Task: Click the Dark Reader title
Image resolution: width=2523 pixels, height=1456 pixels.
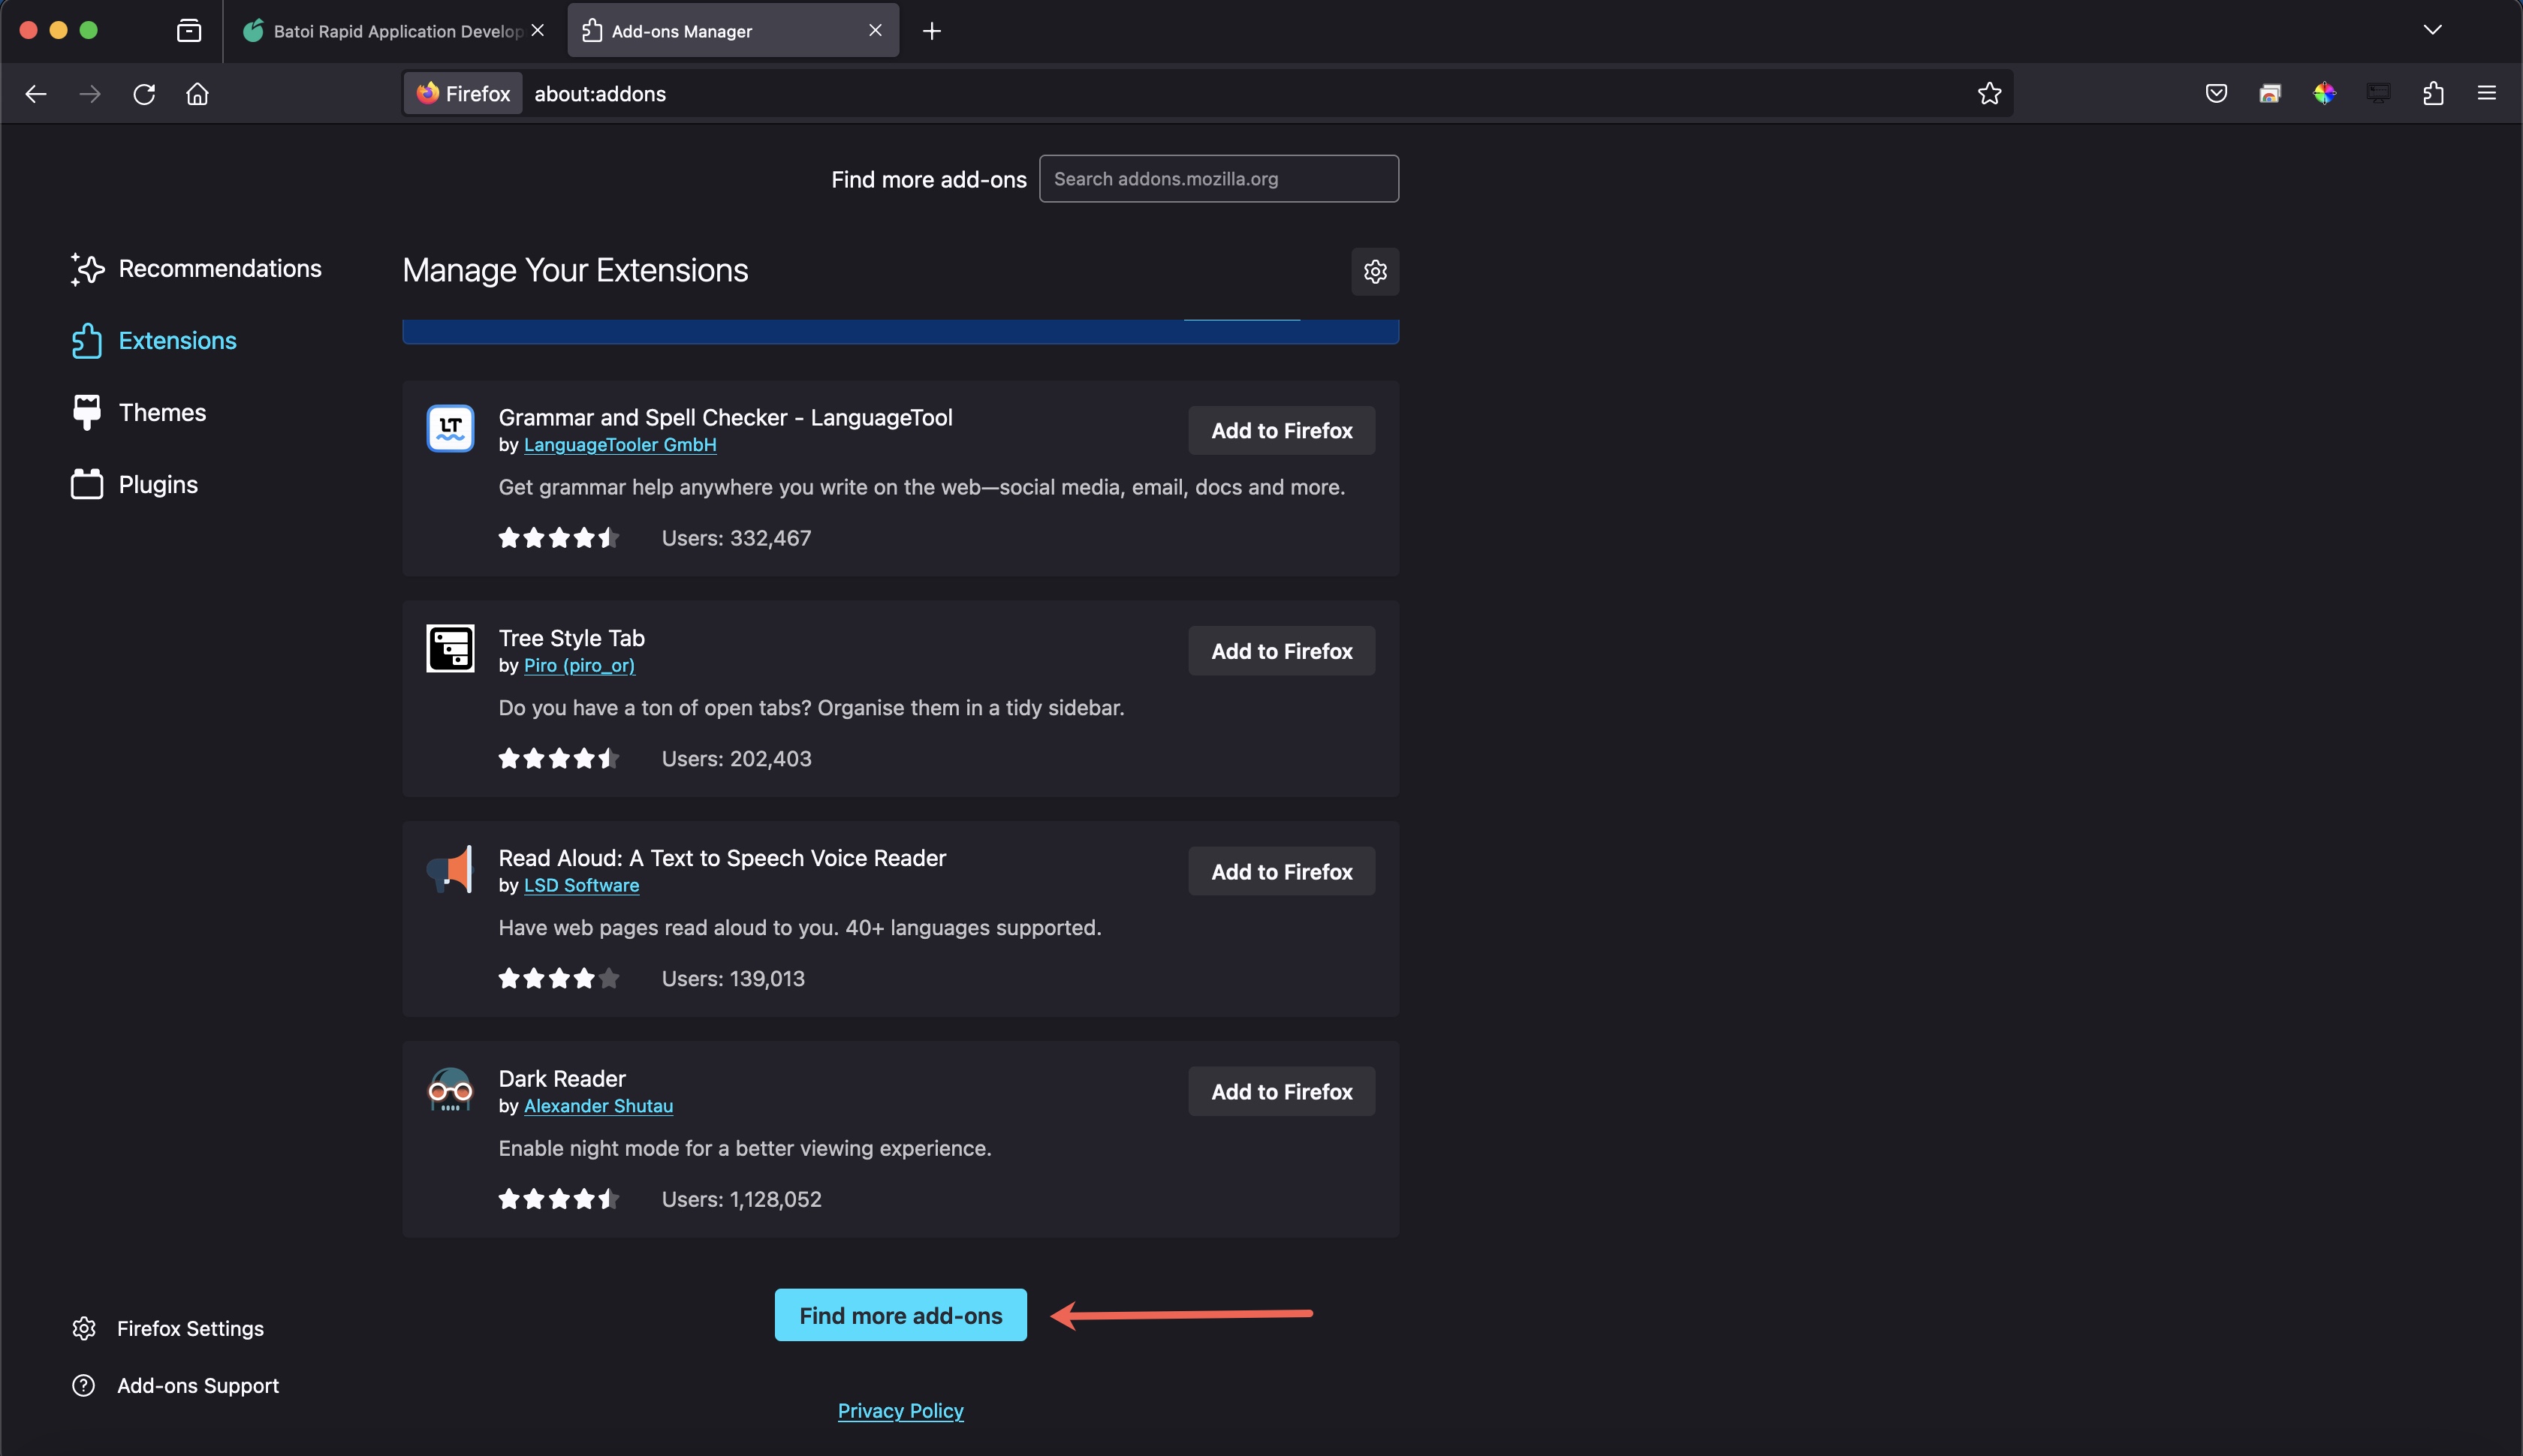Action: coord(562,1078)
